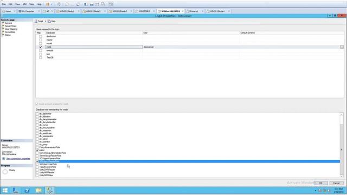
Task: Open the VM menu
Action: click(x=24, y=4)
